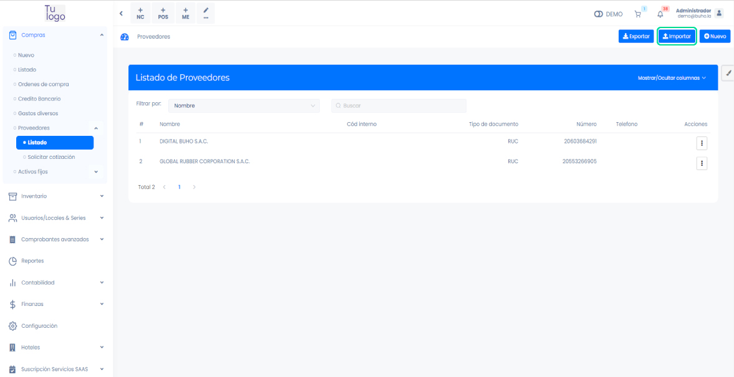Click the Buscar search field

[399, 106]
